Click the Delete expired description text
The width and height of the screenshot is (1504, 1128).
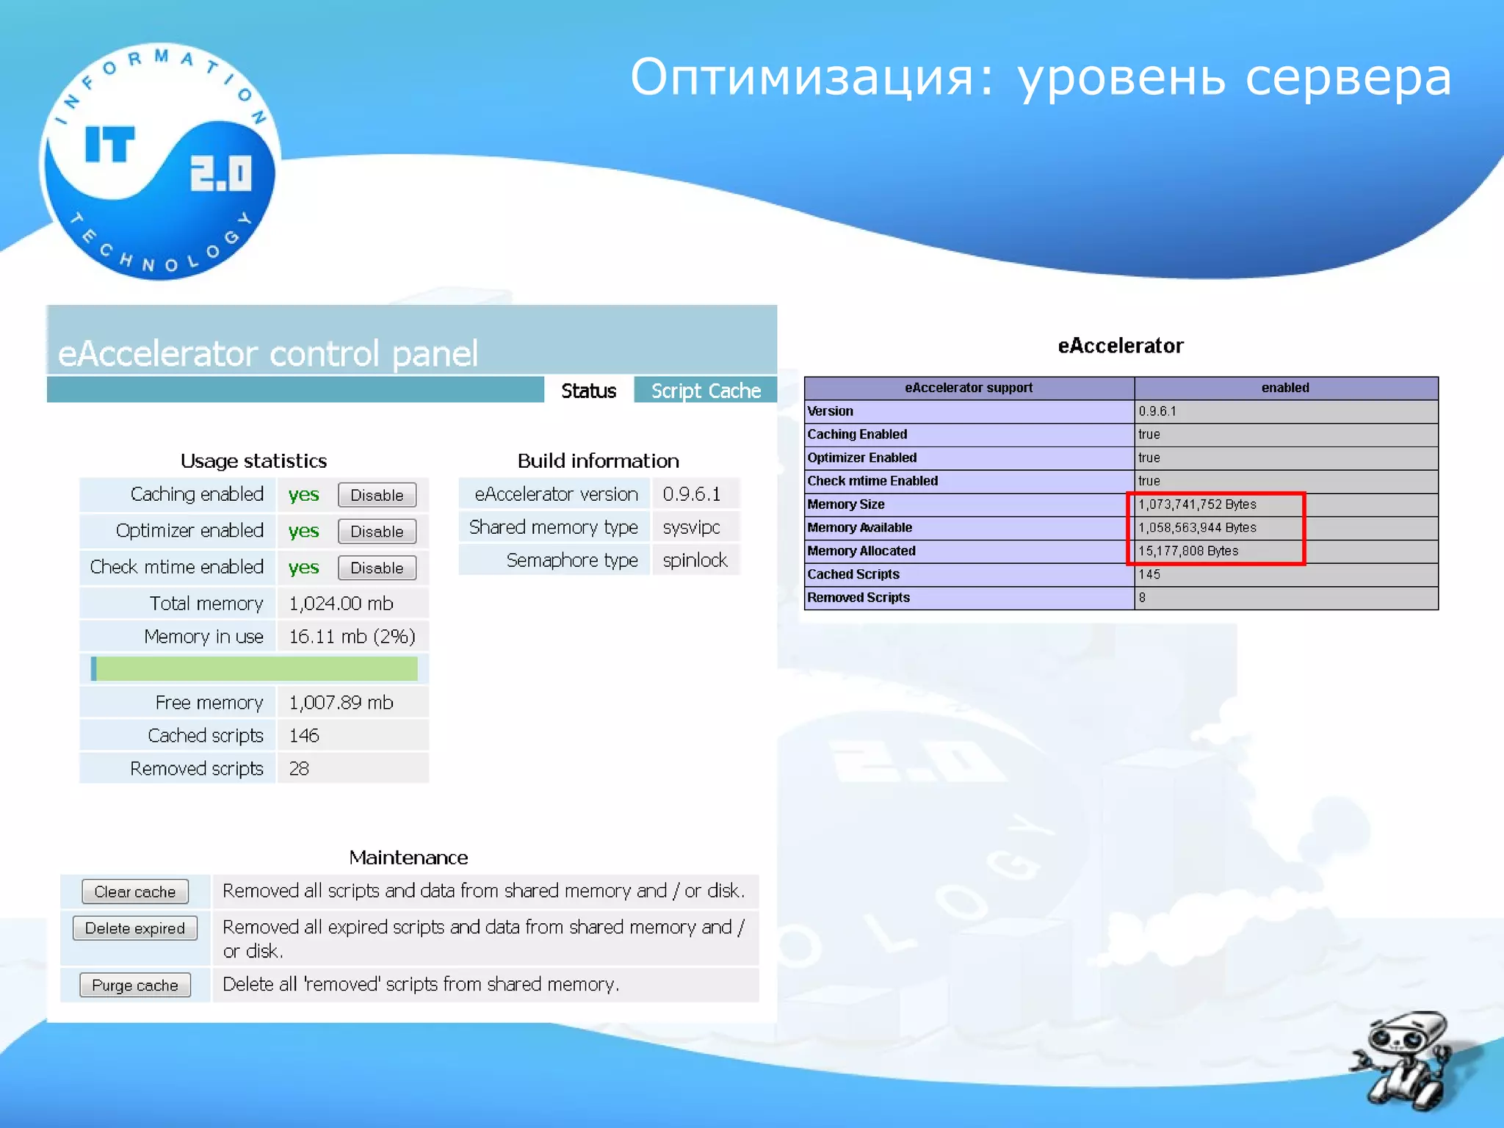coord(483,939)
